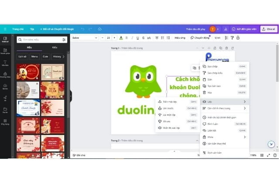Redo the last action
279x188 pixels.
coord(90,29)
